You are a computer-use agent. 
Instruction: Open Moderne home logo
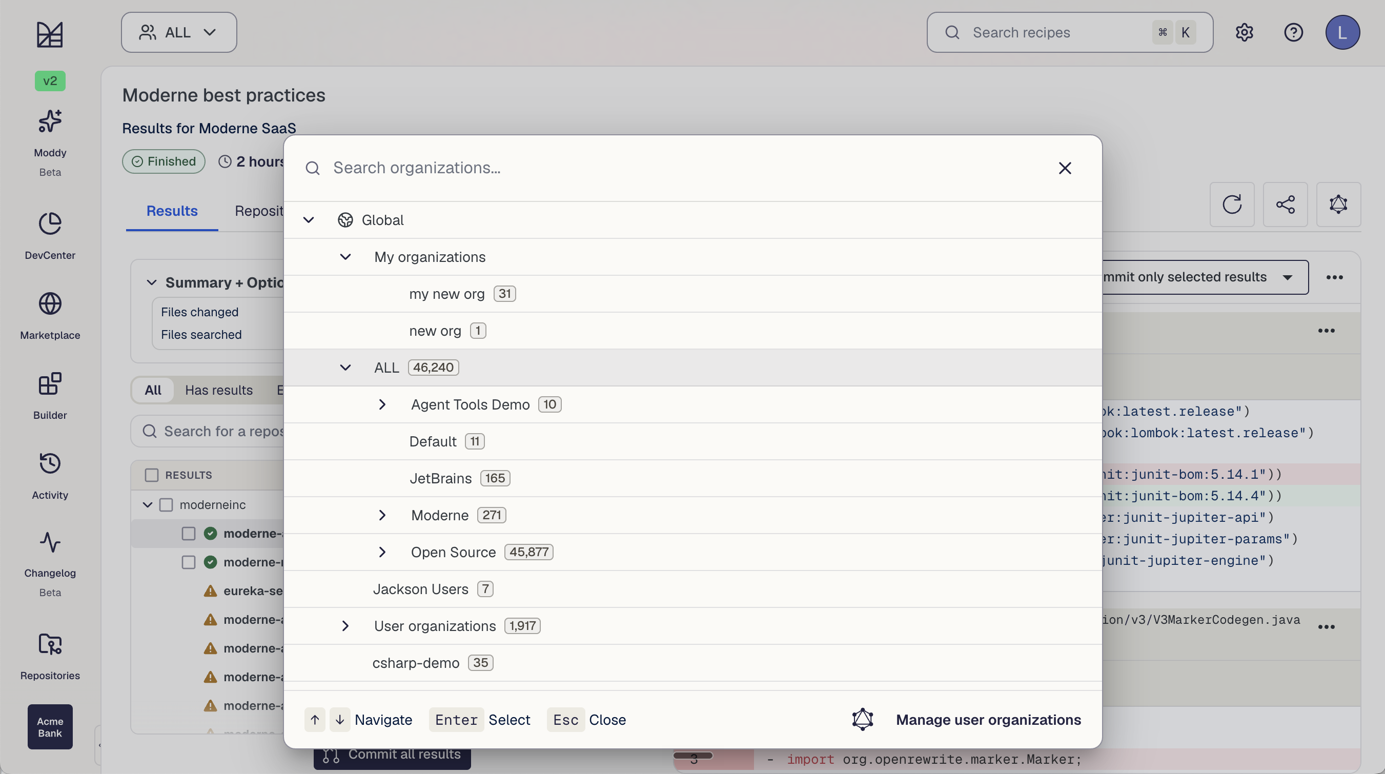(49, 34)
